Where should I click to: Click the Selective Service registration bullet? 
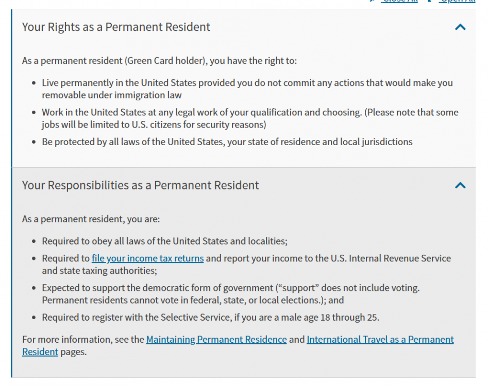point(210,318)
